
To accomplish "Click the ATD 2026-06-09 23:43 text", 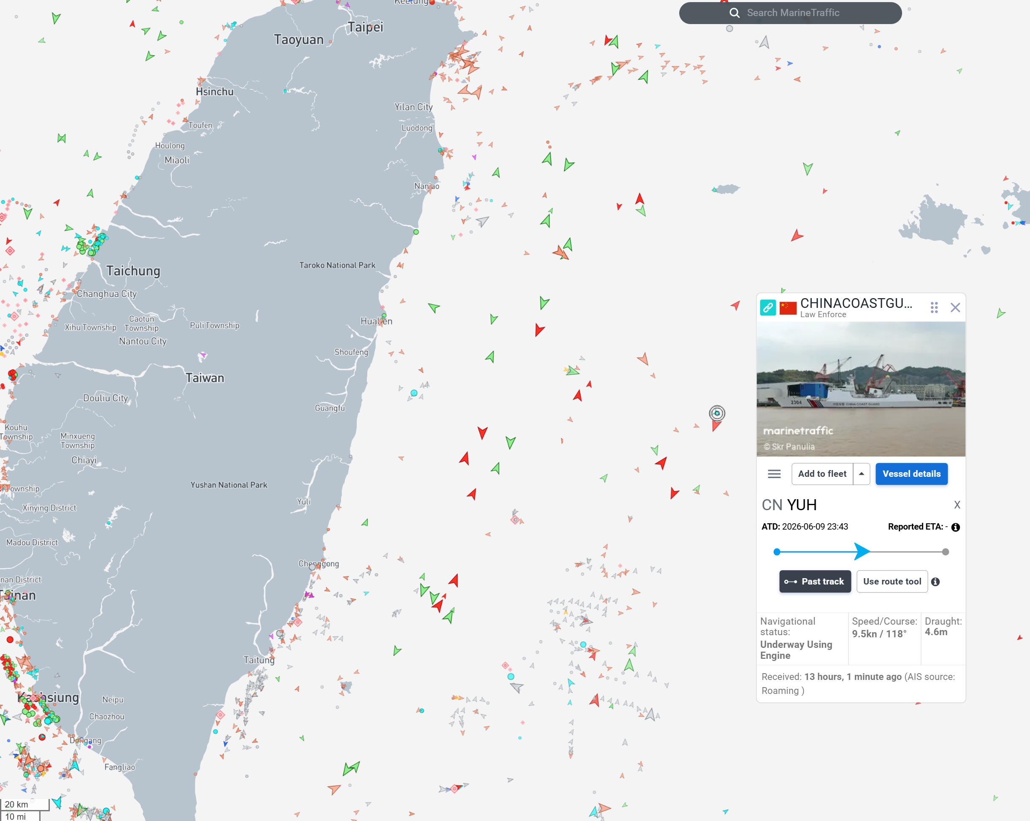I will tap(805, 527).
